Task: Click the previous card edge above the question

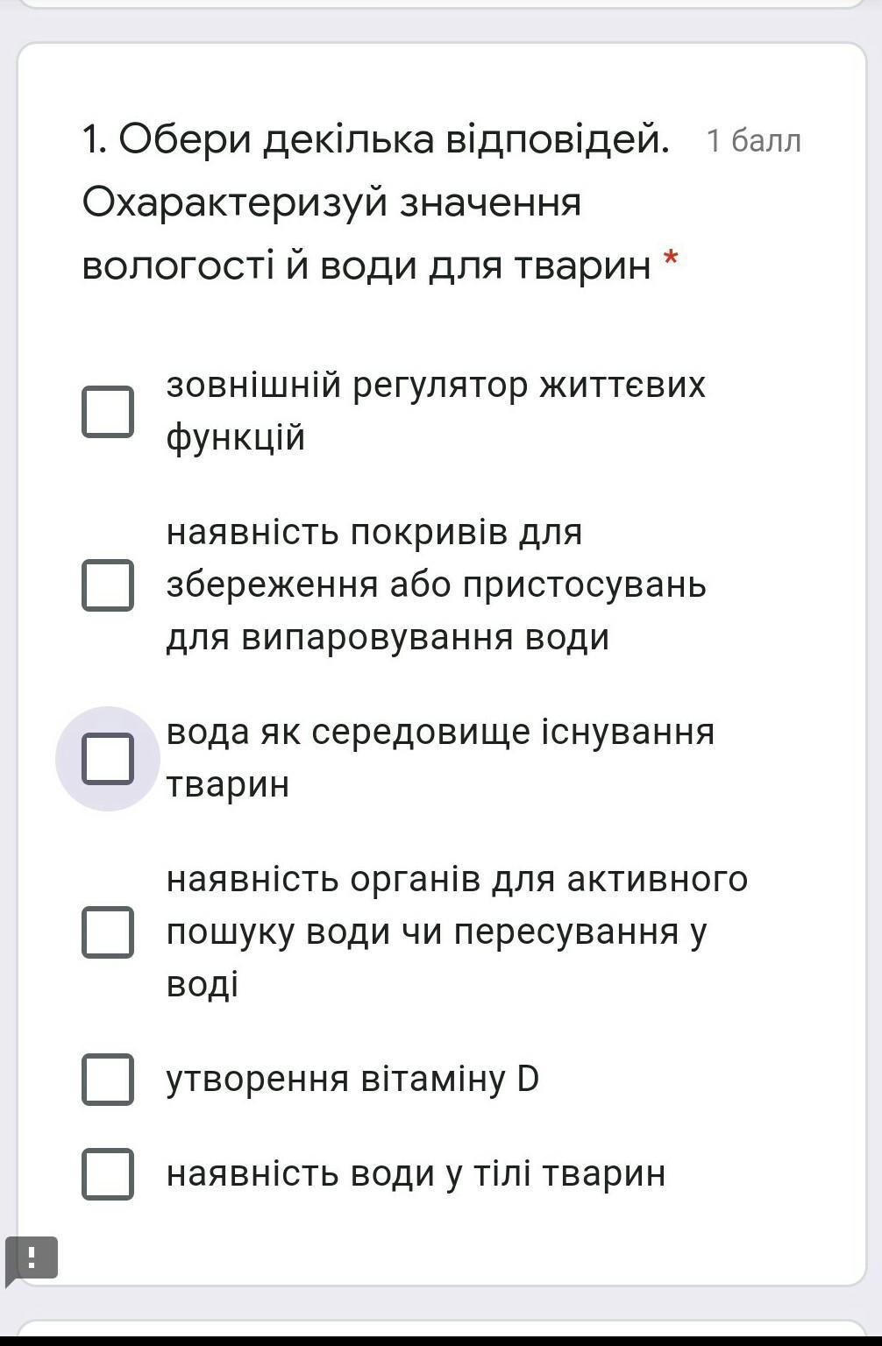Action: pyautogui.click(x=441, y=4)
